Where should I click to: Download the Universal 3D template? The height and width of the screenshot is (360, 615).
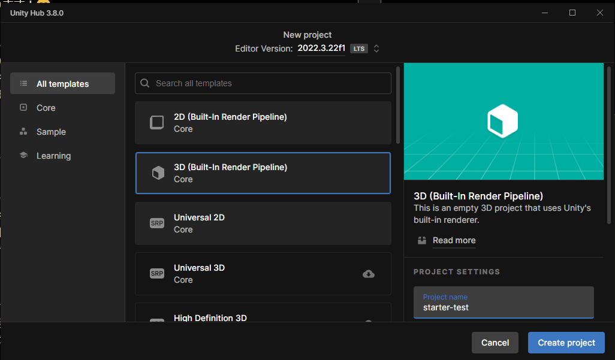pyautogui.click(x=369, y=274)
